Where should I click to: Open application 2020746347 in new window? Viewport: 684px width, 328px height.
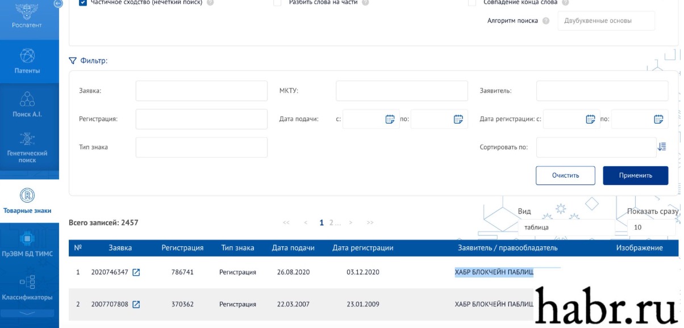point(136,272)
